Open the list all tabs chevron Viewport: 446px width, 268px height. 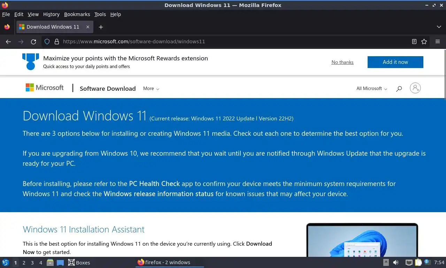439,27
